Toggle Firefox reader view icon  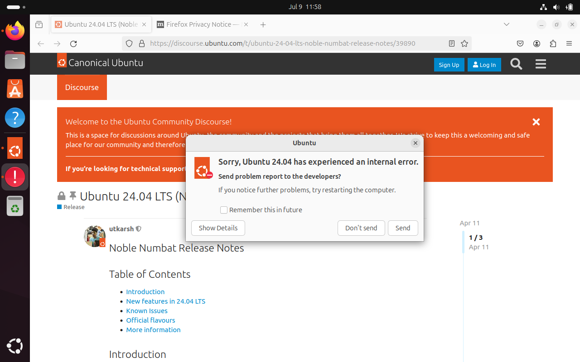click(452, 43)
